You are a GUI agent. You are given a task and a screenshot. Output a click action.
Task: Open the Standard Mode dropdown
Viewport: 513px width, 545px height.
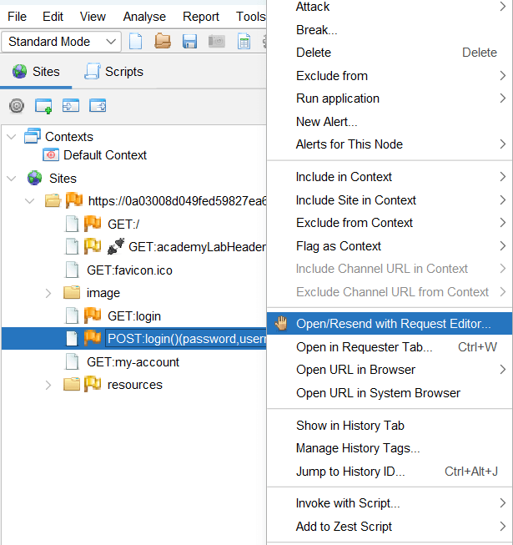pyautogui.click(x=61, y=42)
